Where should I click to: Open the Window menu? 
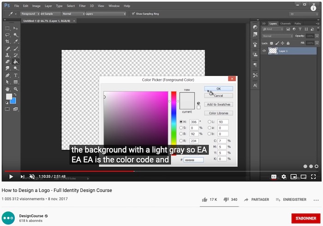[114, 6]
